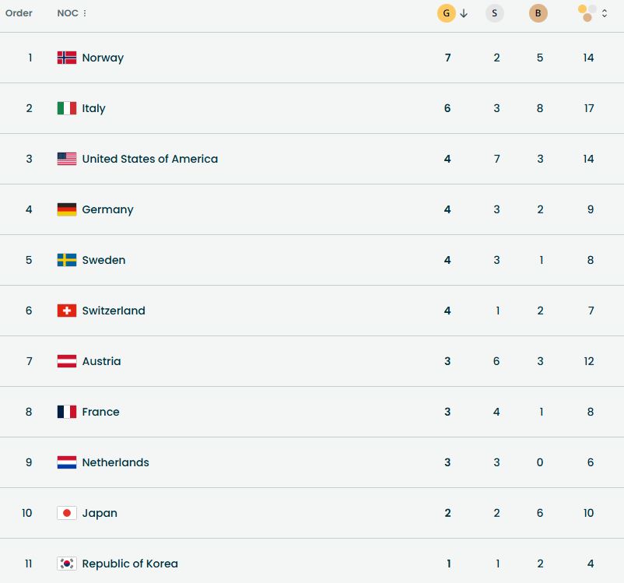Click the Japan flag icon

pos(67,513)
